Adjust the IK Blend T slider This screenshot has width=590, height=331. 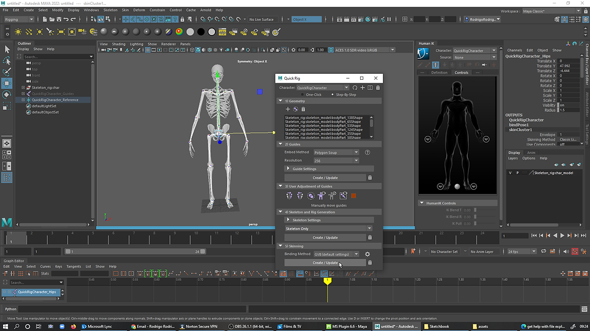[475, 210]
